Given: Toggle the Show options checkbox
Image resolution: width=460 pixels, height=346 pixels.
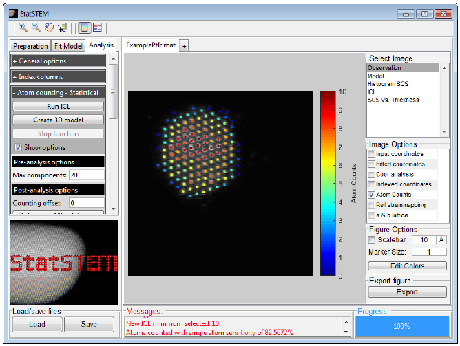Looking at the screenshot, I should click(19, 147).
